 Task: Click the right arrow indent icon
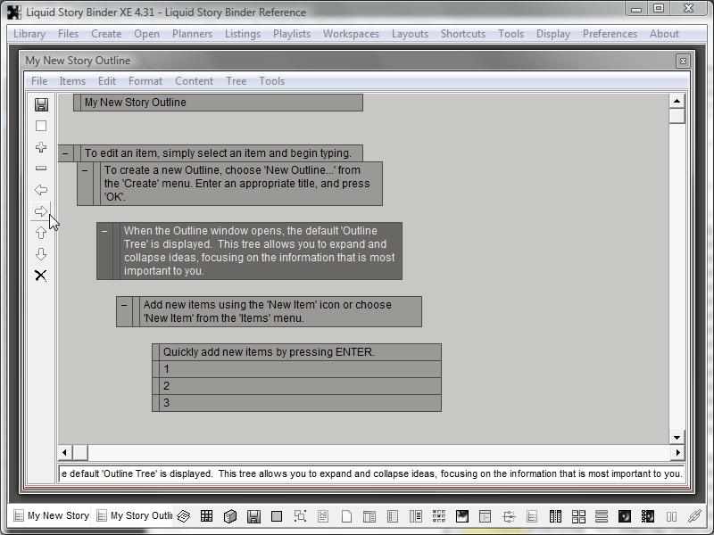pos(41,211)
